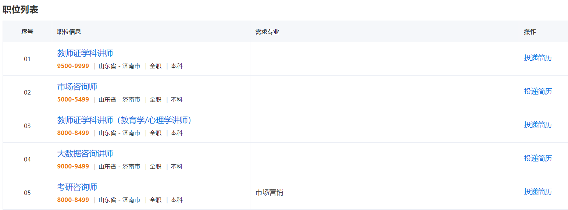Apply to 大数据咨询讲师 with 投递简历
Screen dimensions: 568x210
(x=538, y=159)
